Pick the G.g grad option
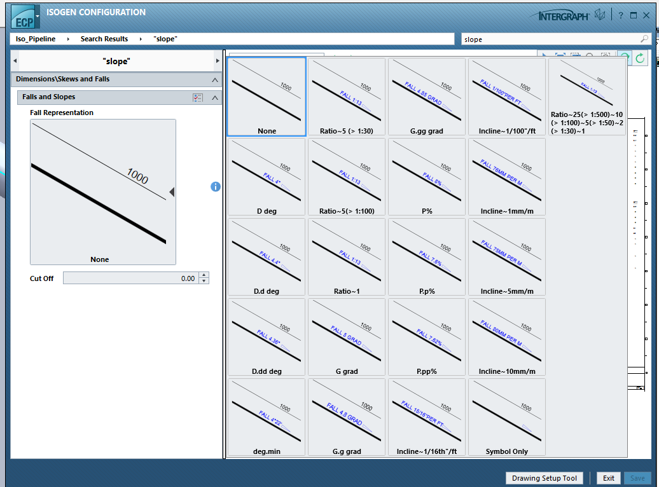Screen dimensions: 659x487 coord(347,417)
